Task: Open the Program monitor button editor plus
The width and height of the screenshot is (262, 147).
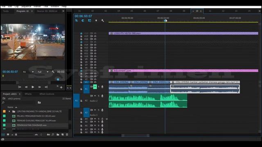Action: point(61,87)
